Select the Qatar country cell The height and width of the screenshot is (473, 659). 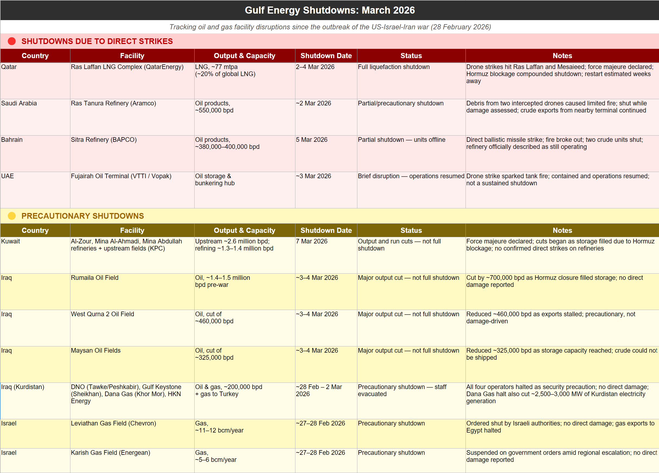click(9, 67)
